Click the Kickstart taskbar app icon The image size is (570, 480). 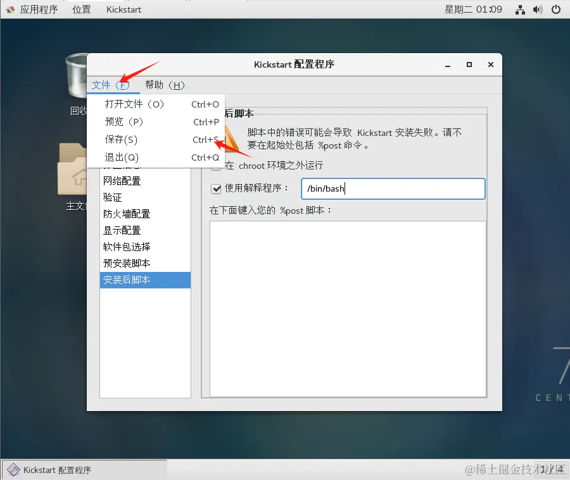point(13,470)
